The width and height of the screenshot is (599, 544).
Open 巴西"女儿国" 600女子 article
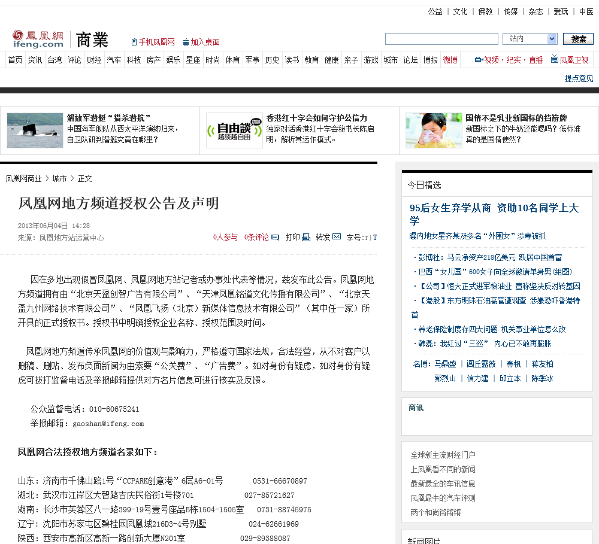[x=495, y=272]
